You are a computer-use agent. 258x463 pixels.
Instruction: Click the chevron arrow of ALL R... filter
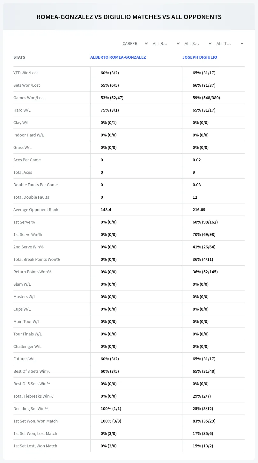[x=178, y=43]
